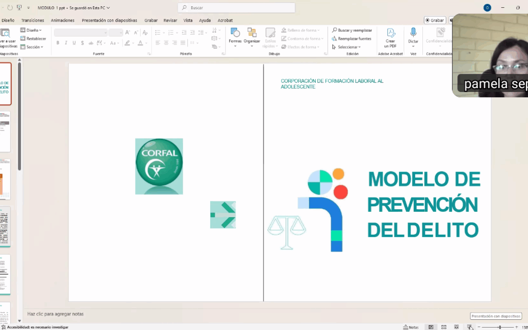Click Reemplazar fuentes
528x330 pixels.
pyautogui.click(x=352, y=39)
